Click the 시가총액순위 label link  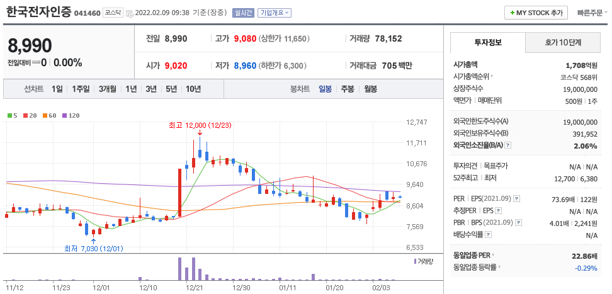pyautogui.click(x=471, y=77)
